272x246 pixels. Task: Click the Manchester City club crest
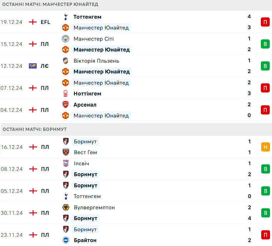(66, 39)
